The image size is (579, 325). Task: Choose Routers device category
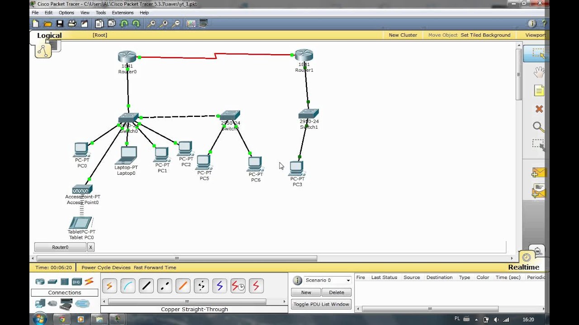pyautogui.click(x=40, y=282)
